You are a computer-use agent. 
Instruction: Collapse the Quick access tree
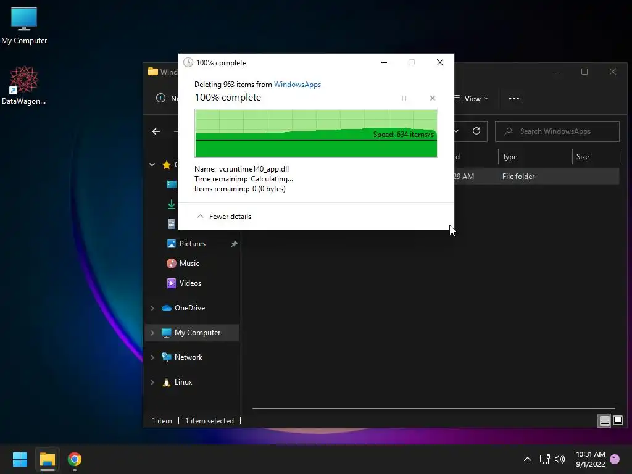(152, 164)
